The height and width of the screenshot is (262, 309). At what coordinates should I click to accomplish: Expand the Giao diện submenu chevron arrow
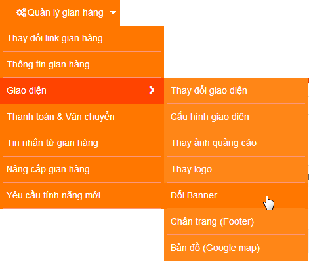(x=152, y=90)
